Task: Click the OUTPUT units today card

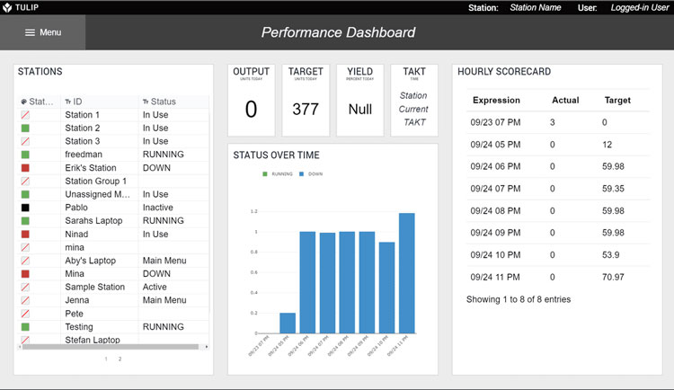Action: pos(252,100)
